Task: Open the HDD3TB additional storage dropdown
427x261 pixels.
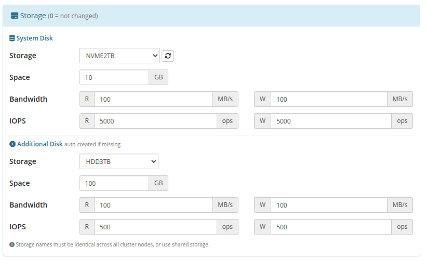Action: 118,161
